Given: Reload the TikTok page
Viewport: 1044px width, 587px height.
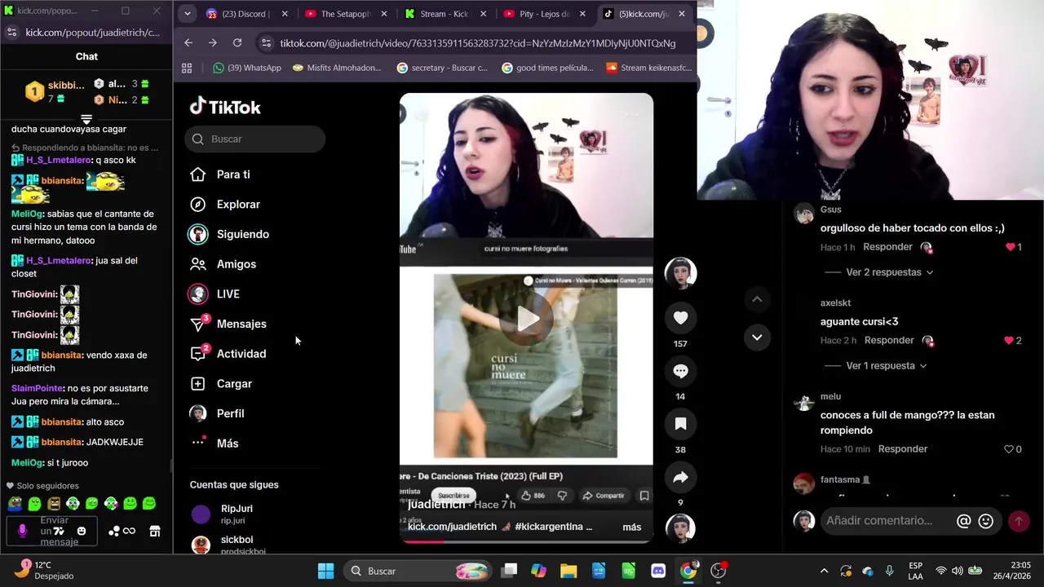Looking at the screenshot, I should [x=237, y=43].
